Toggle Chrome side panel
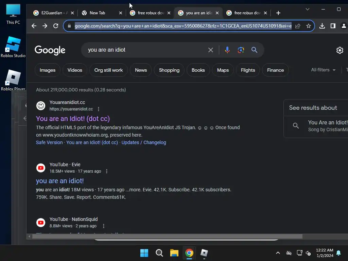Screen dimensions: 348x261 (333, 26)
